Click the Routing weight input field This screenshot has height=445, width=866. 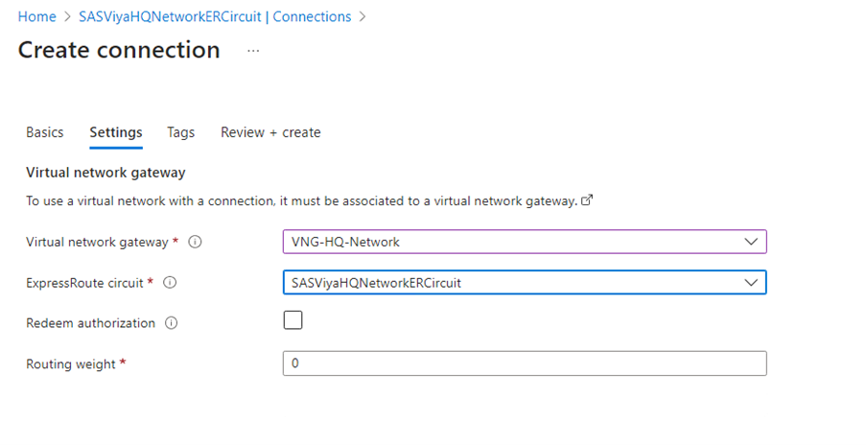[525, 363]
